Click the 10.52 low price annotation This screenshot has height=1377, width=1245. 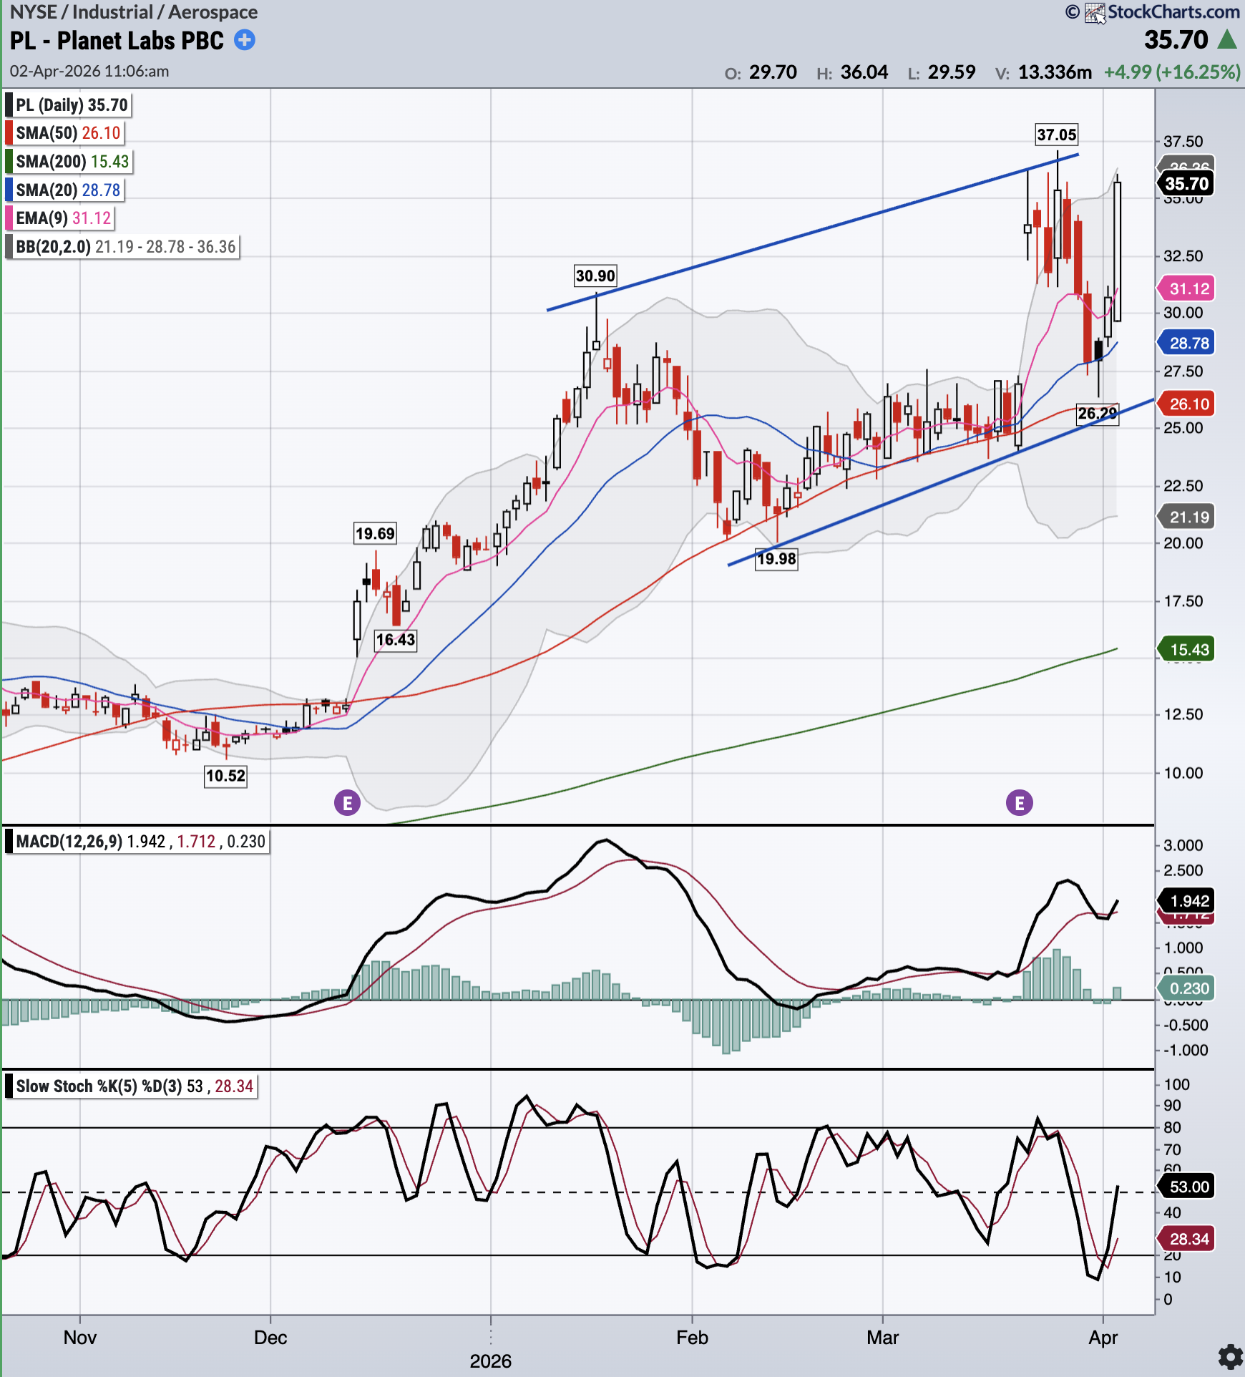click(x=225, y=776)
